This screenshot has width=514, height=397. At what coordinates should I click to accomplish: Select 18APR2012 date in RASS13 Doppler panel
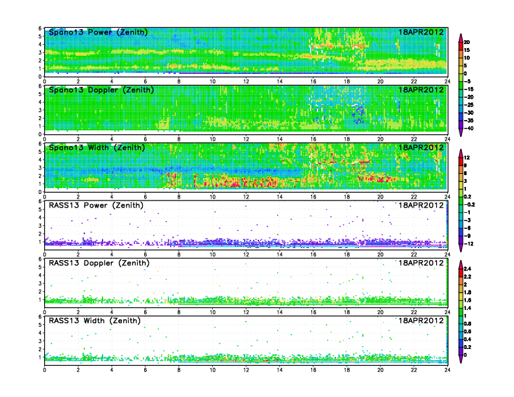[421, 263]
